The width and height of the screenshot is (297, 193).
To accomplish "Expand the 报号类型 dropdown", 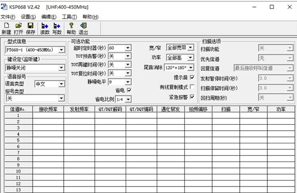I will coord(61,98).
